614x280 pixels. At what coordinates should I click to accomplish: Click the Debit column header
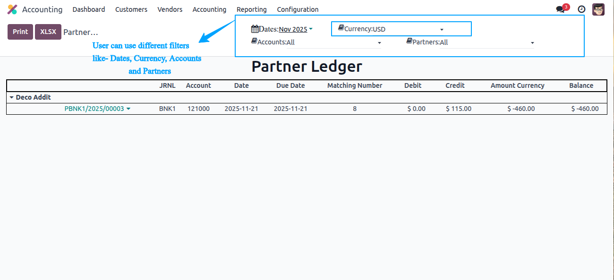(413, 85)
